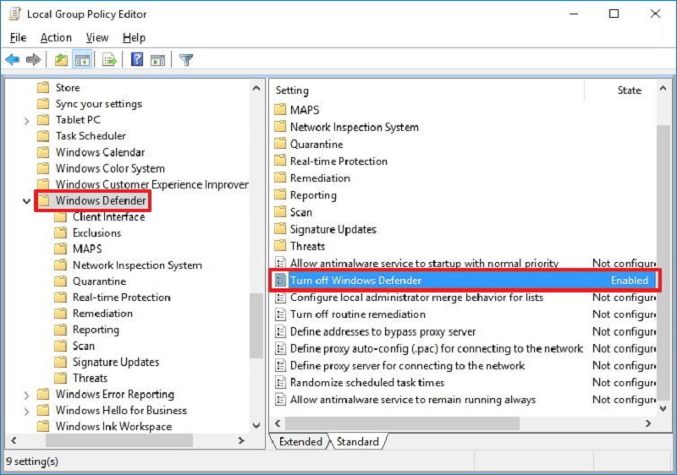Click the Exclusions folder icon in tree
677x475 pixels.
coord(60,232)
